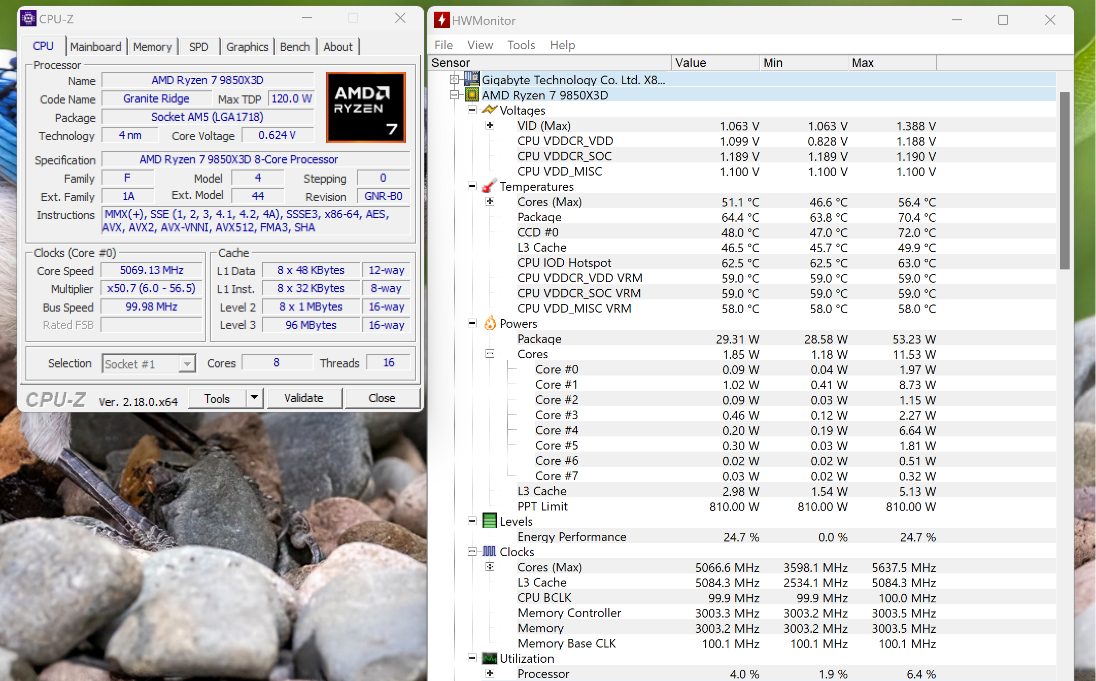Collapse the Temperatures section
Image resolution: width=1096 pixels, height=681 pixels.
tap(472, 186)
